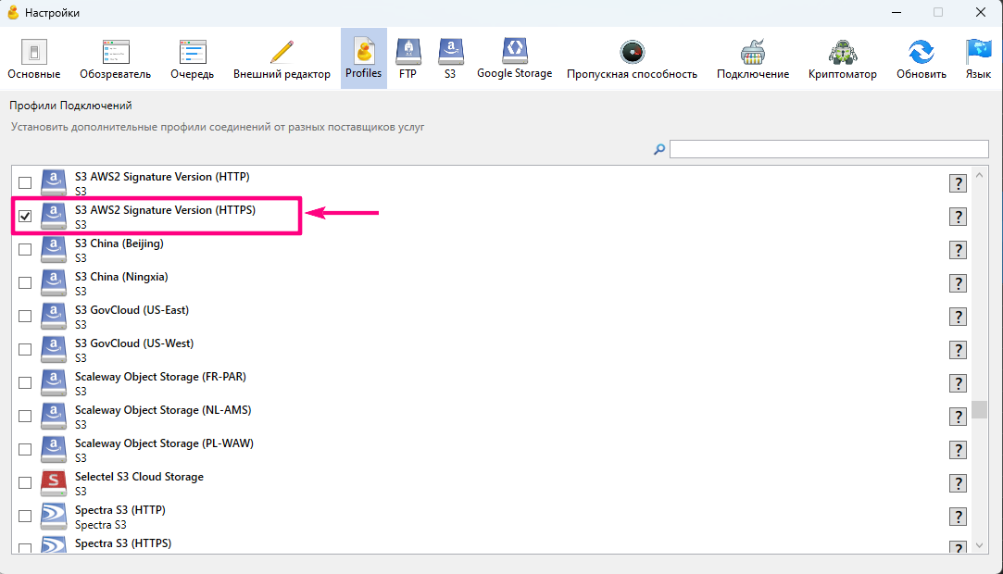Image resolution: width=1003 pixels, height=574 pixels.
Task: Open the Основные settings tab
Action: [34, 59]
